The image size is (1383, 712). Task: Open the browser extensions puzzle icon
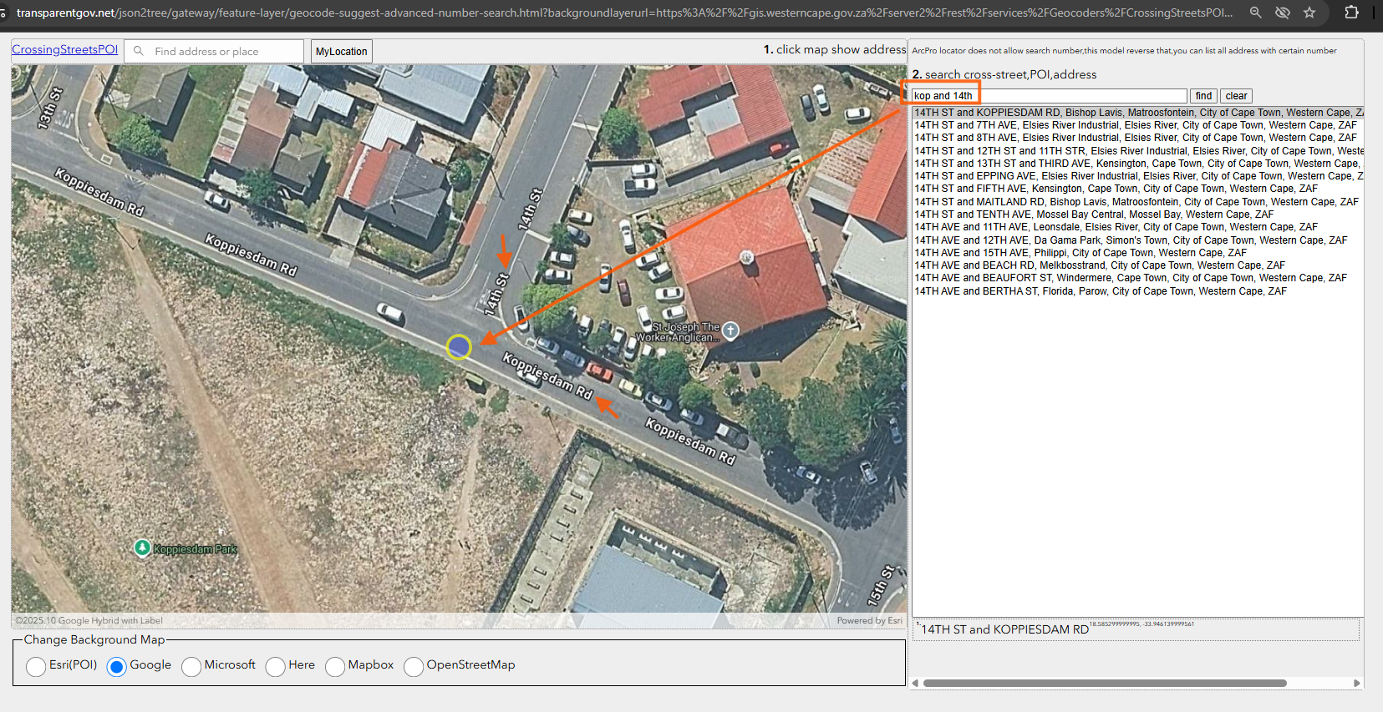coord(1351,13)
